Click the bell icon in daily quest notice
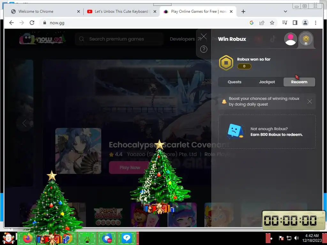 pyautogui.click(x=224, y=101)
